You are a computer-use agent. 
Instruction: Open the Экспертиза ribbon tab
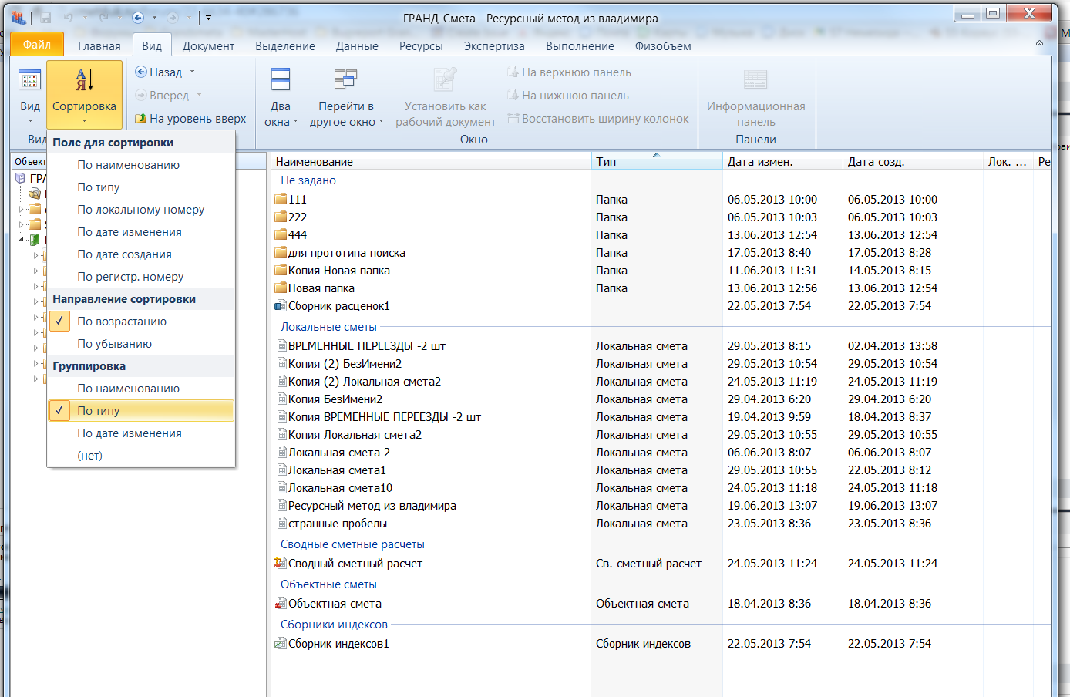[x=494, y=46]
